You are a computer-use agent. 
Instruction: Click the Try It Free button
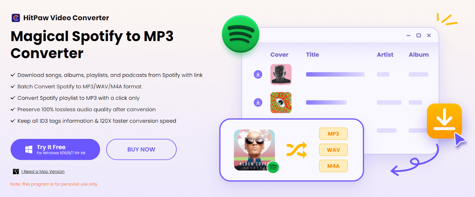pos(55,149)
